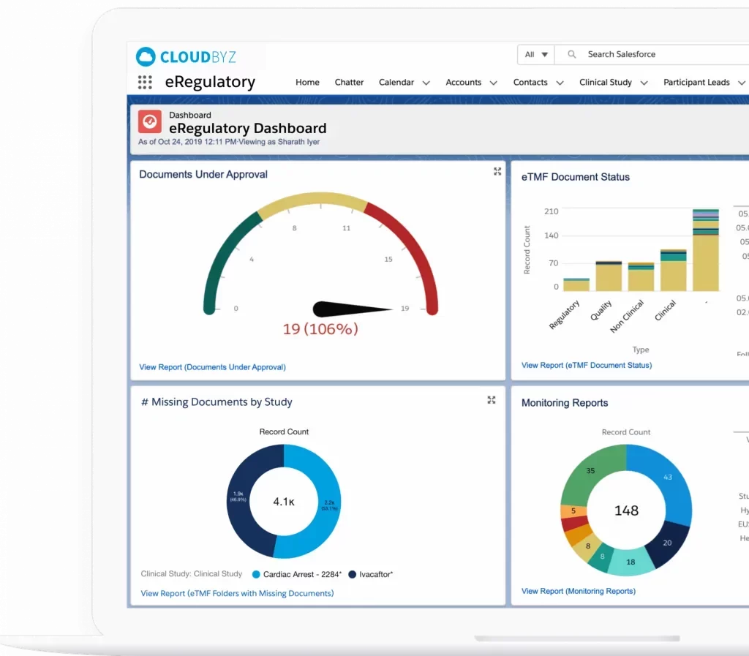Viewport: 749px width, 656px height.
Task: Expand the Documents Under Approval chart
Action: (x=497, y=172)
